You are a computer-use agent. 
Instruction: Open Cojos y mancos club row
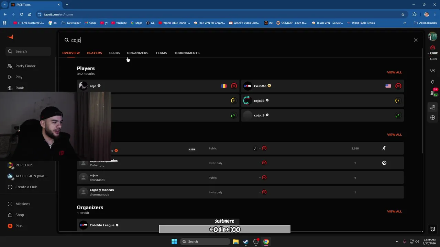pyautogui.click(x=240, y=192)
